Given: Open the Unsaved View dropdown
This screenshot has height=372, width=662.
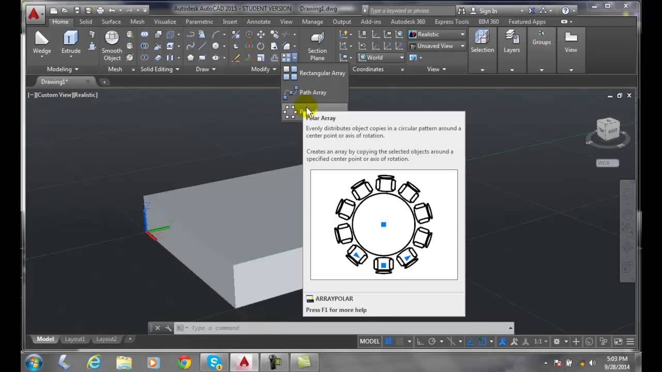Looking at the screenshot, I should click(x=438, y=46).
